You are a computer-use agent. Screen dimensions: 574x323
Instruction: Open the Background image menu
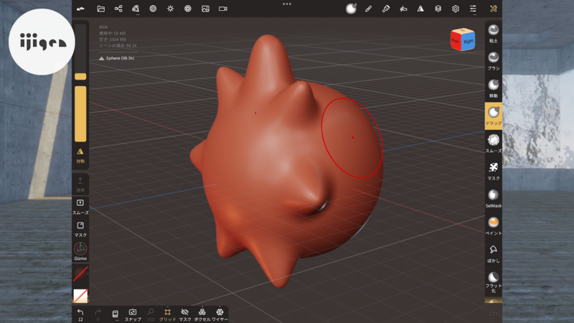pos(205,9)
